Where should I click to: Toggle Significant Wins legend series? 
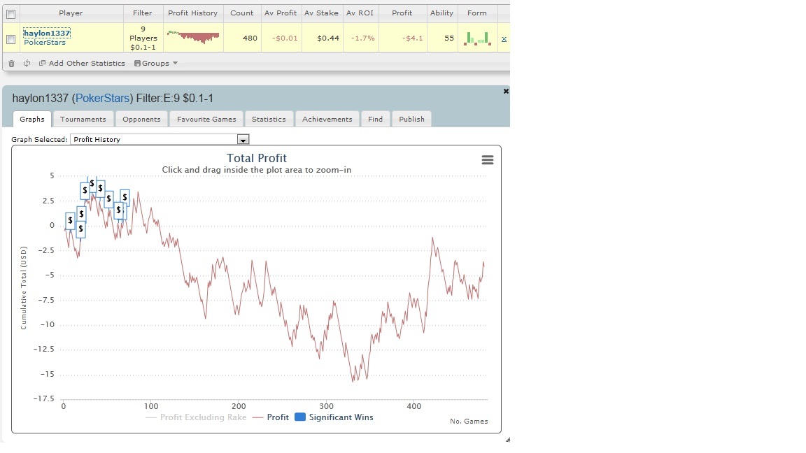(334, 417)
